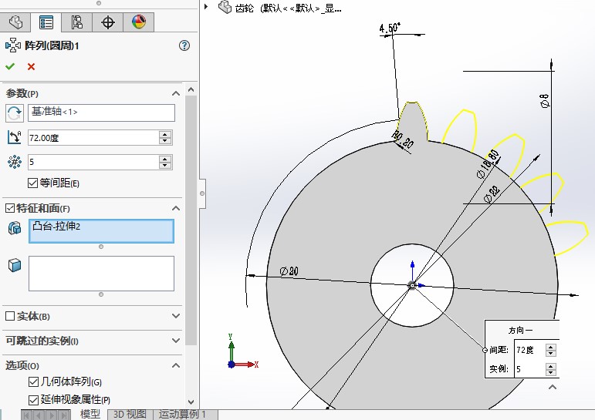
Task: Decrease the angle with the down spinner
Action: [165, 141]
